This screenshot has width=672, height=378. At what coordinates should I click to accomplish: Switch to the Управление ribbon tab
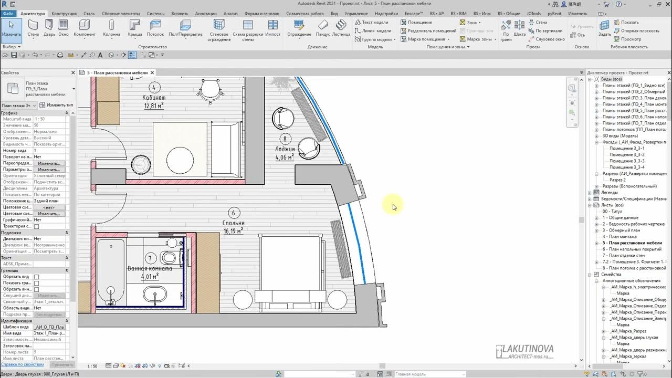(356, 14)
